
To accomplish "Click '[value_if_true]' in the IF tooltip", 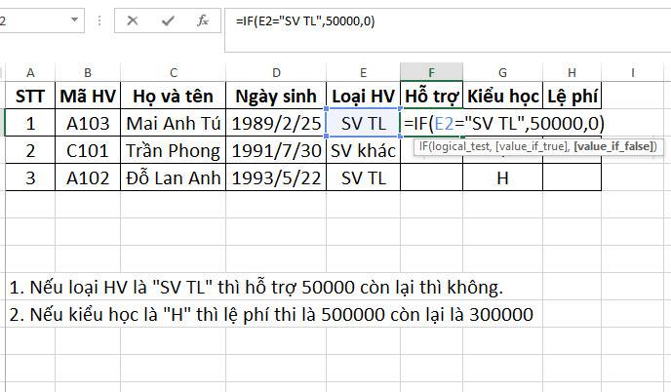I will coord(533,146).
